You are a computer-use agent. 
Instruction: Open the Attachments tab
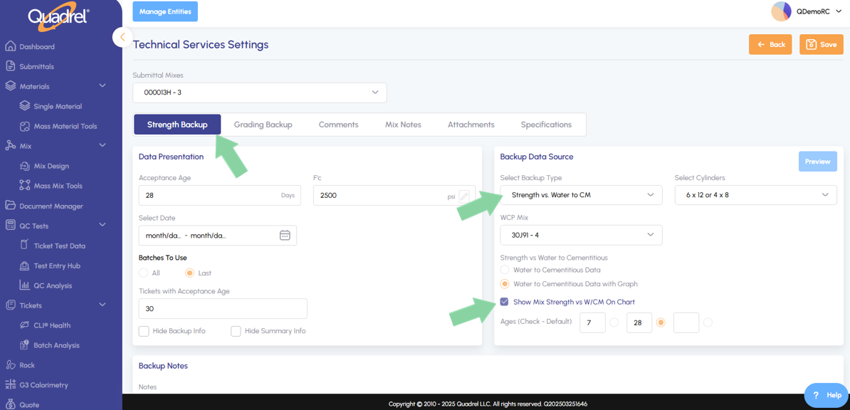point(471,124)
